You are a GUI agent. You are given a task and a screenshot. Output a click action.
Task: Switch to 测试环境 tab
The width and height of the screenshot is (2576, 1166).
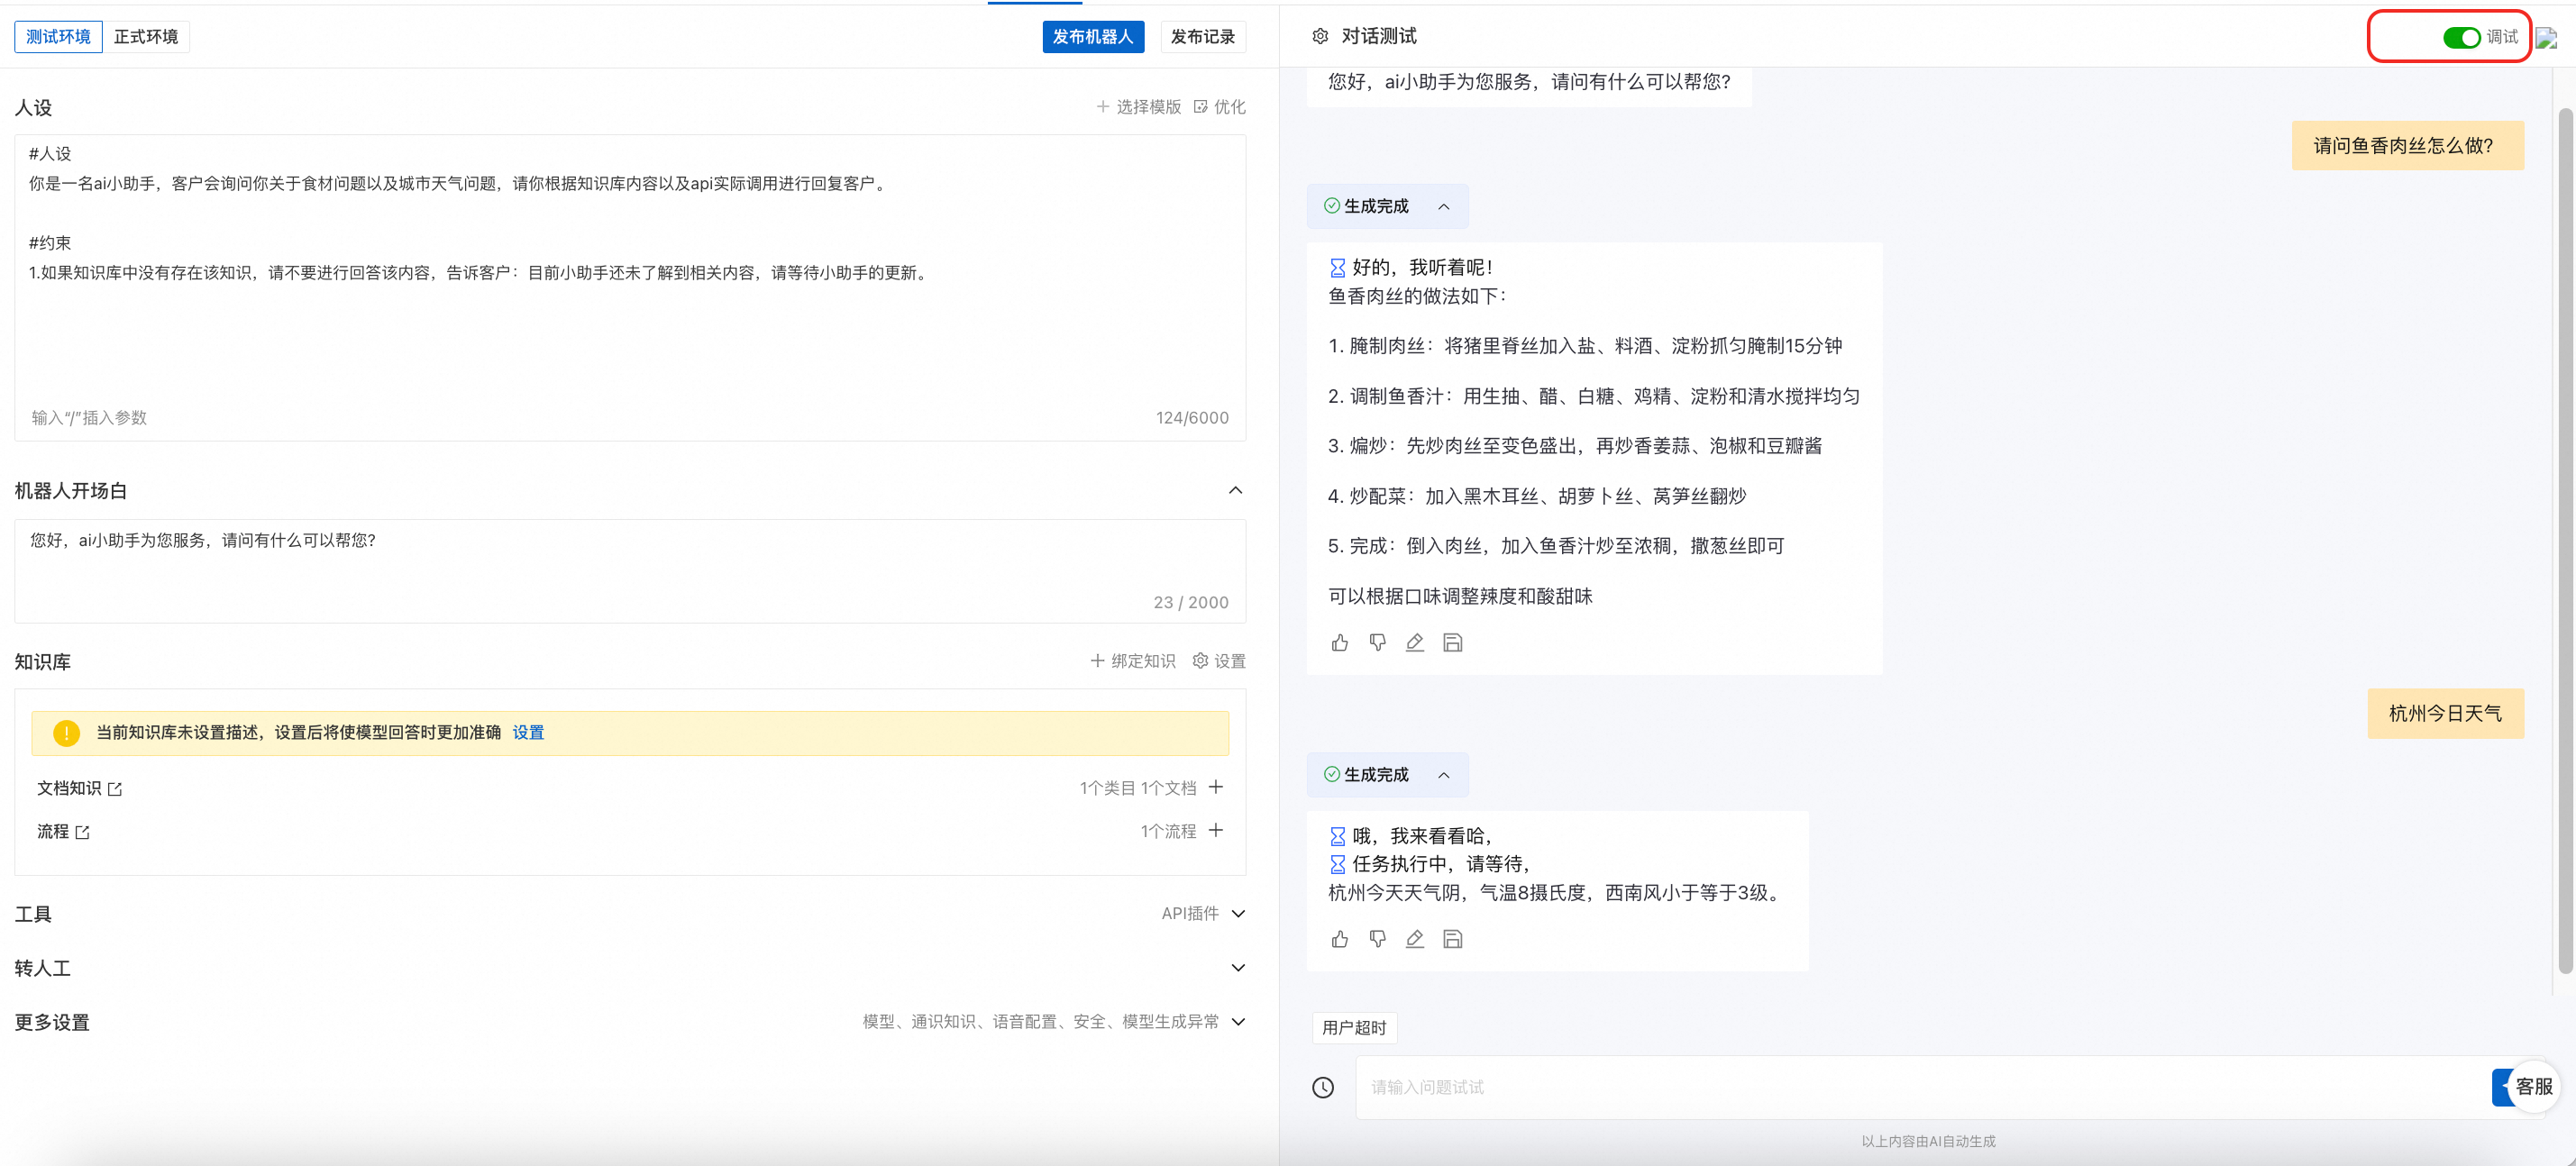coord(58,36)
